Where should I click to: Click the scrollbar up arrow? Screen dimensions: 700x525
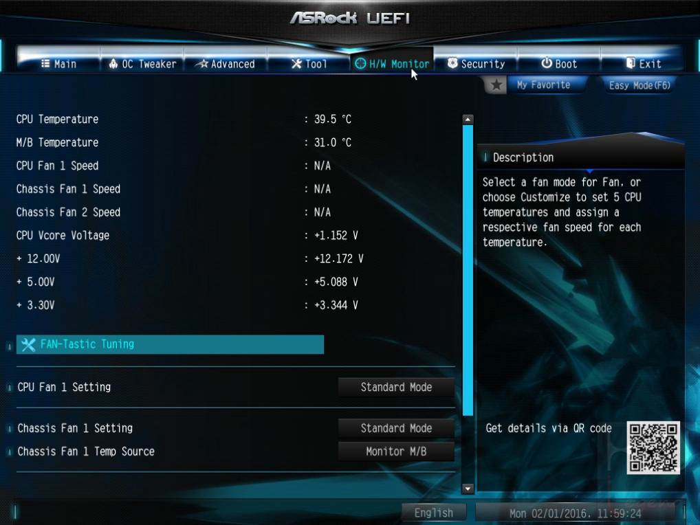coord(468,119)
